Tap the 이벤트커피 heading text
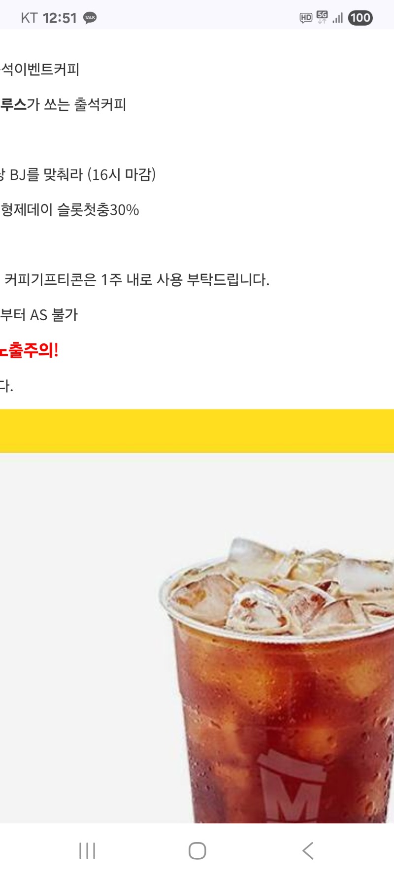 pos(39,69)
